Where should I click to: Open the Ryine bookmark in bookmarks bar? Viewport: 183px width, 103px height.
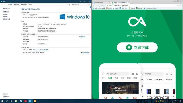[x=150, y=8]
